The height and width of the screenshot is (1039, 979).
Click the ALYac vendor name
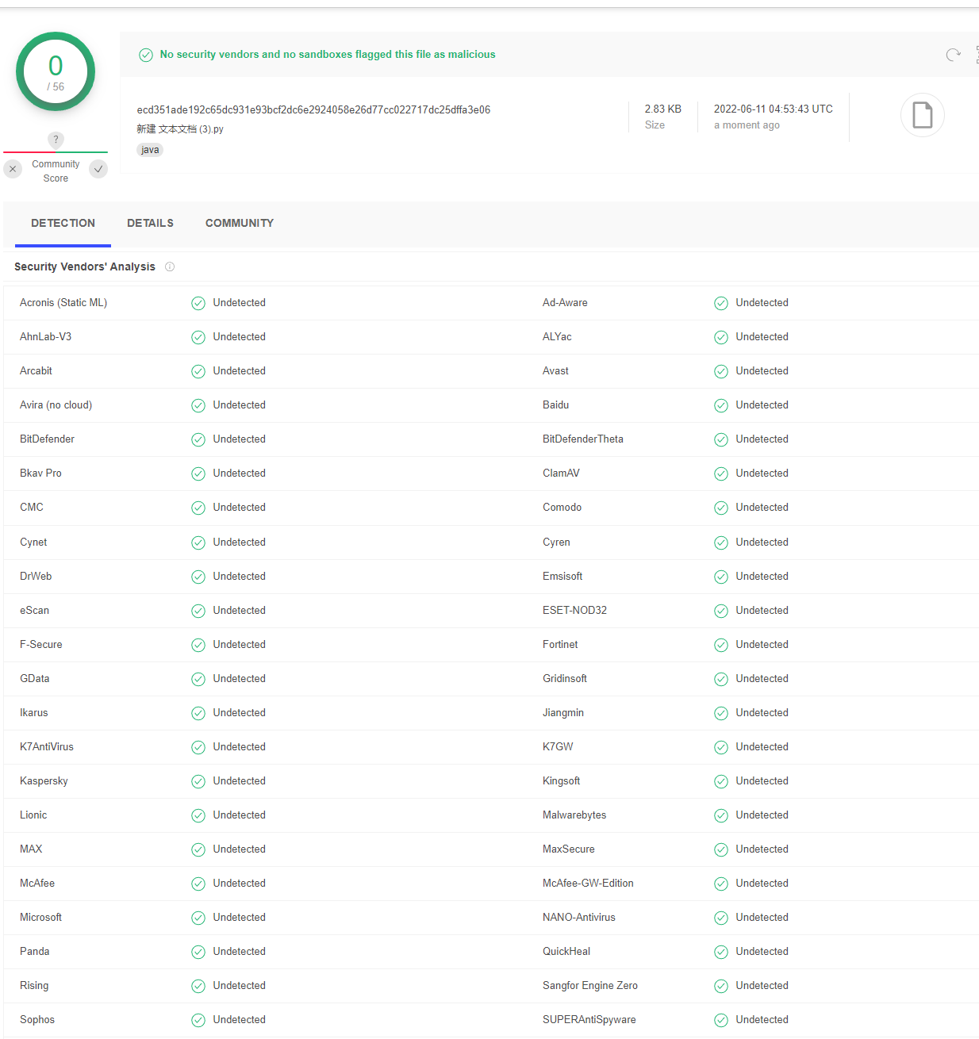point(557,336)
